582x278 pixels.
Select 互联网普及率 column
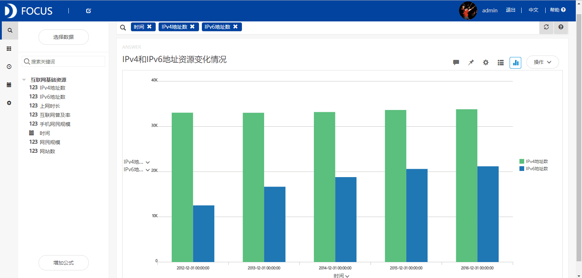point(55,115)
